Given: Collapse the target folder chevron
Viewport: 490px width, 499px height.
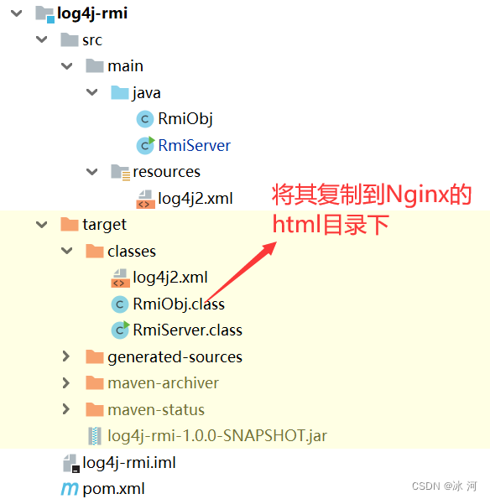Looking at the screenshot, I should 42,225.
